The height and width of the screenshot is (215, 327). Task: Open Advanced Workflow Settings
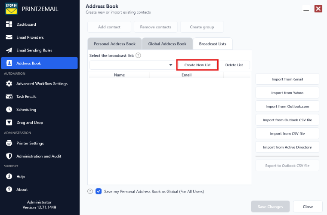tap(40, 83)
